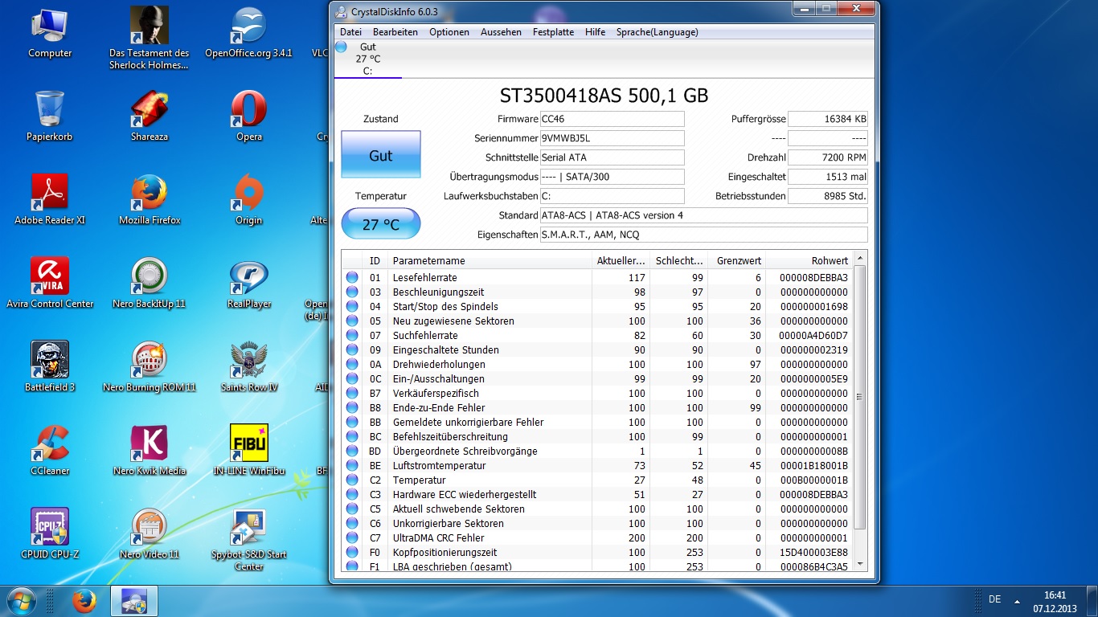Launch CPUID CPU-Z shortcut
The image size is (1098, 617).
(x=50, y=533)
